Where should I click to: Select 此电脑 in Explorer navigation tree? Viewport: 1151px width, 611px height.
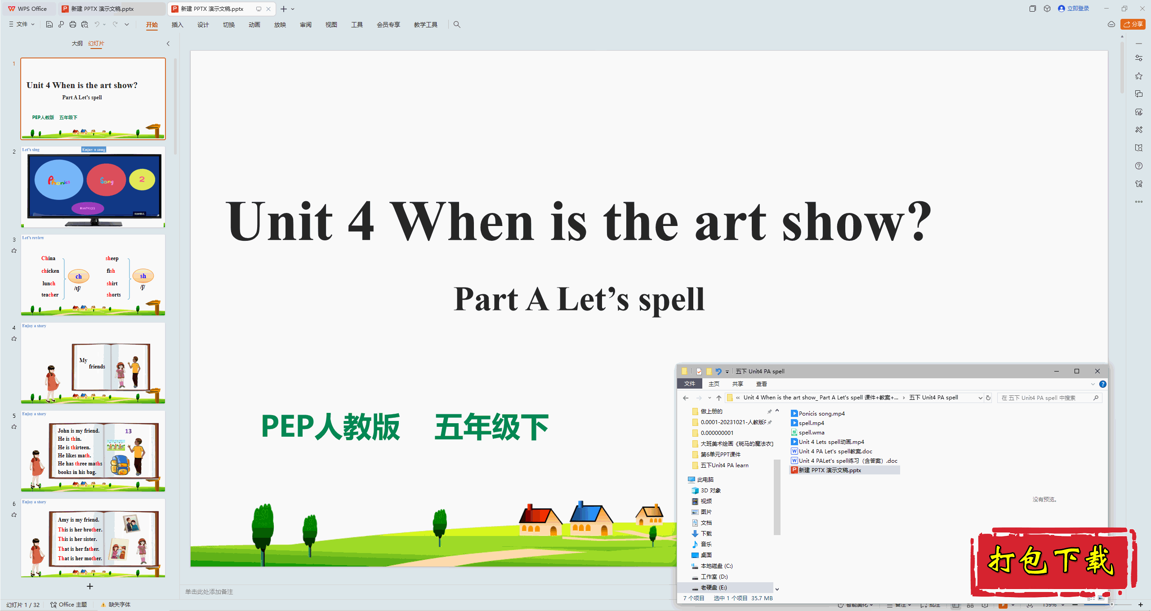pyautogui.click(x=700, y=479)
